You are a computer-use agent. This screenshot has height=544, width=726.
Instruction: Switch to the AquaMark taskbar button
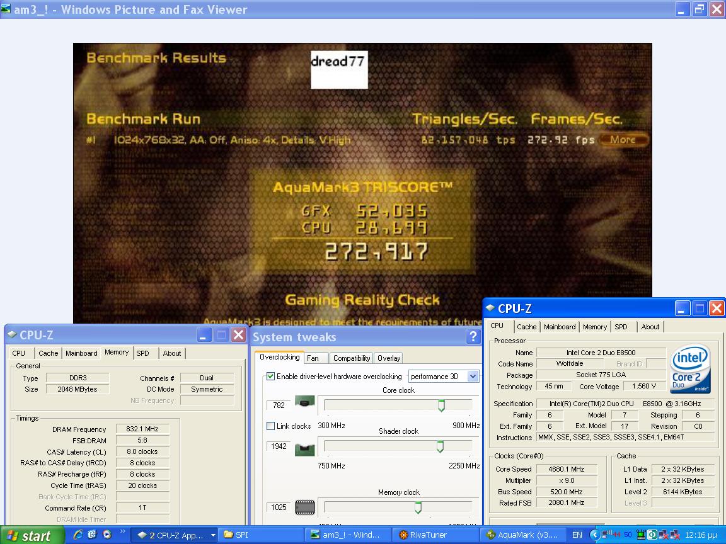point(524,535)
